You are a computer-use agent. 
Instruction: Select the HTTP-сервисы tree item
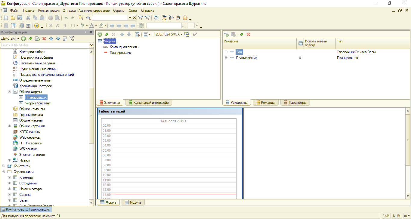click(31, 143)
